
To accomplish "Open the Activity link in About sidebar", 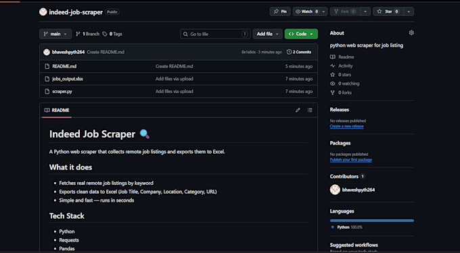I will tap(342, 66).
